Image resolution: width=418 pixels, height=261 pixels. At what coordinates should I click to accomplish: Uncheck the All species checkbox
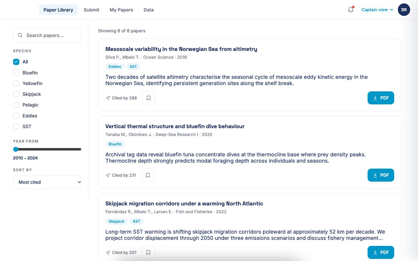(x=16, y=62)
